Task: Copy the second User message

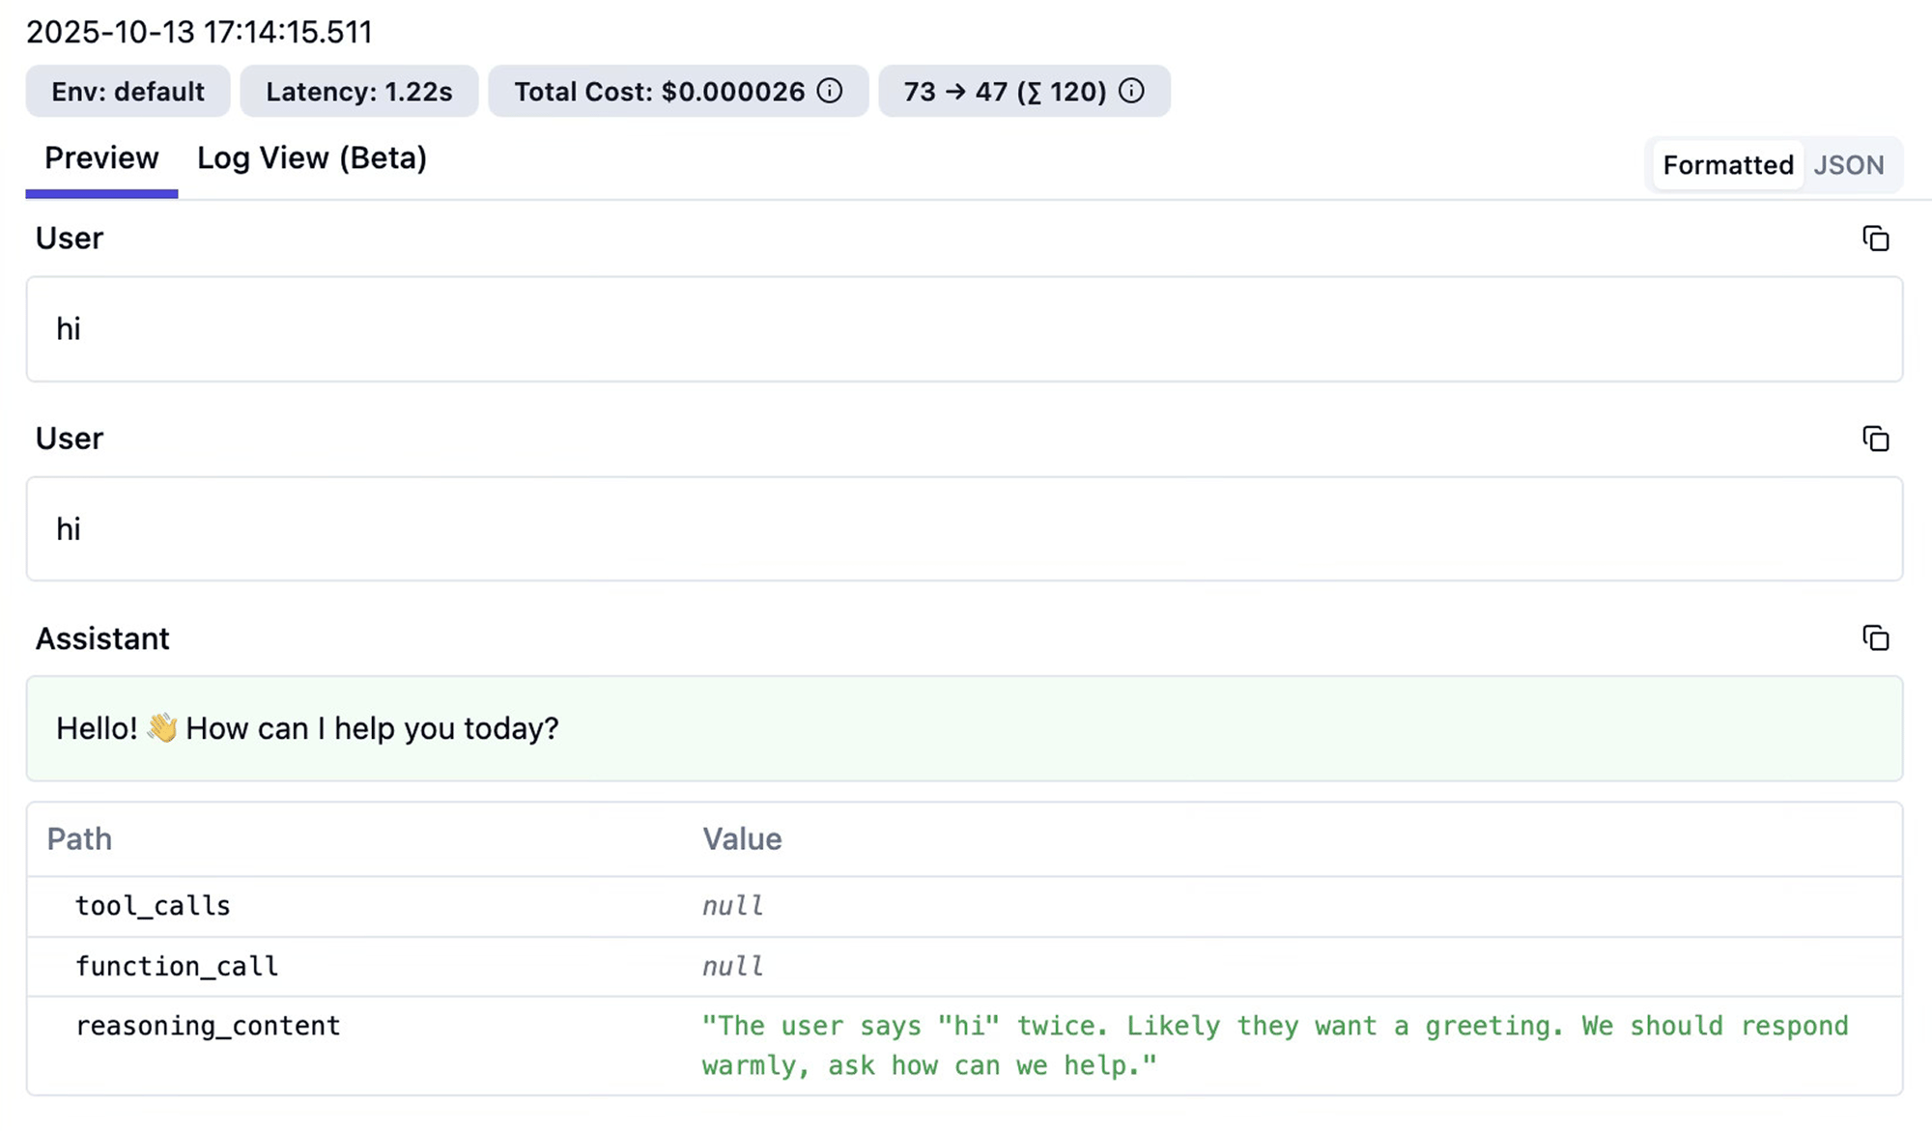Action: pos(1875,438)
